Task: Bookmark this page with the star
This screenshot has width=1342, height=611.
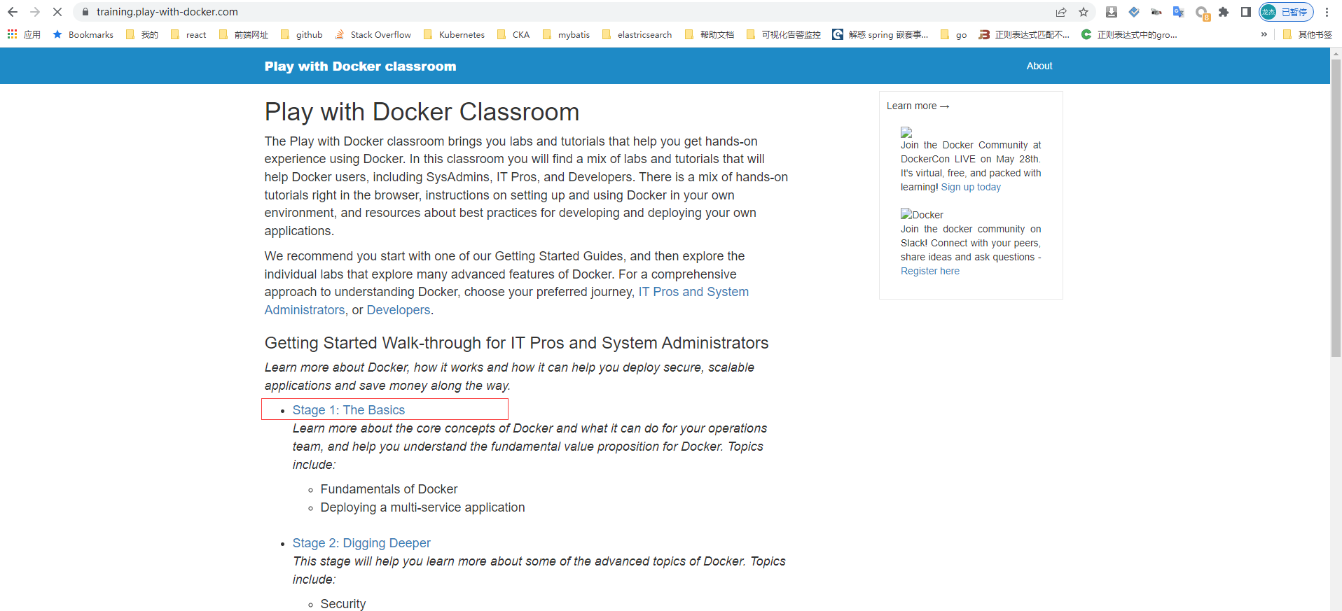Action: 1084,12
